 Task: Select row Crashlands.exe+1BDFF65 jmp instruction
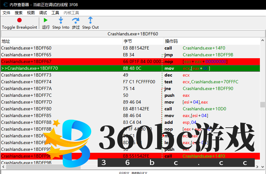(130, 55)
